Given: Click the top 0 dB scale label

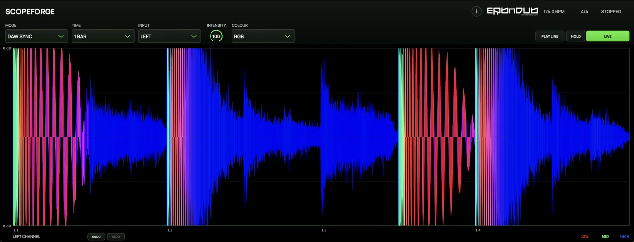Looking at the screenshot, I should tap(7, 48).
